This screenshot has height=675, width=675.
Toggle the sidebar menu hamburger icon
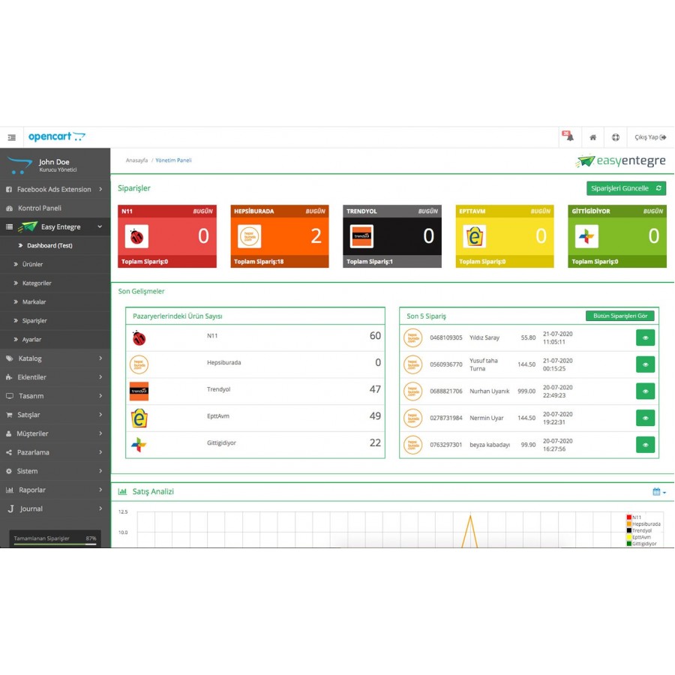[x=11, y=137]
